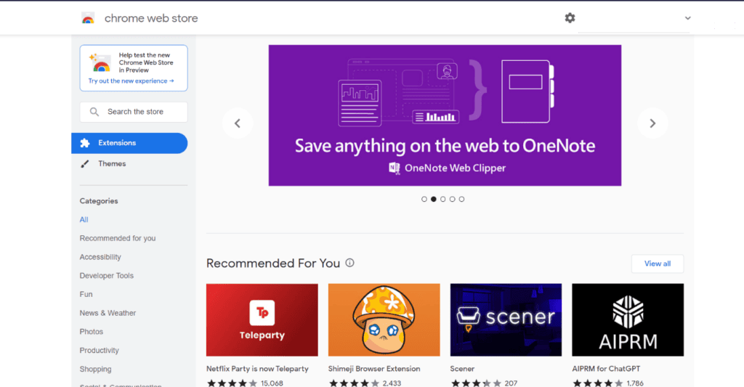Click the Chrome Web Store rainbow logo
This screenshot has width=744, height=387.
[x=88, y=18]
